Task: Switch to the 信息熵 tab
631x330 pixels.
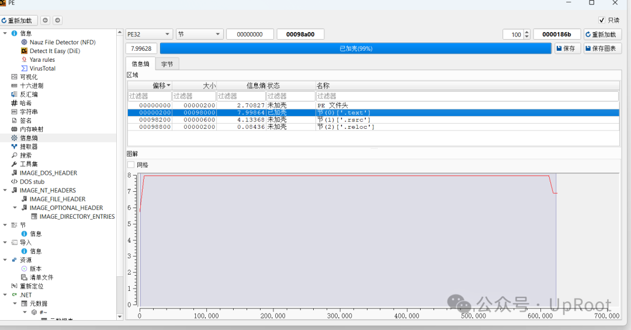Action: [x=140, y=64]
